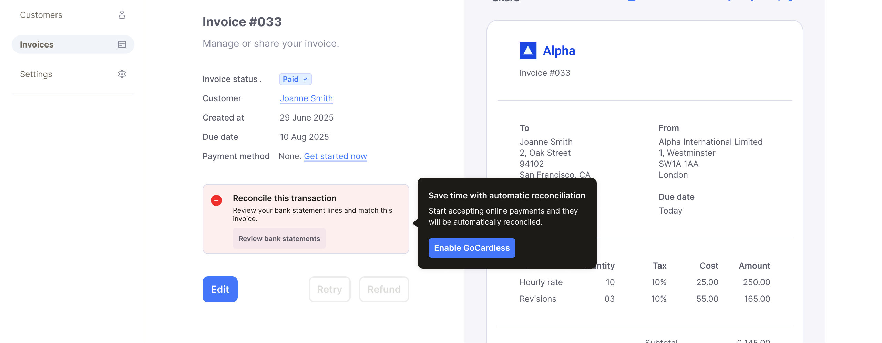The image size is (882, 343).
Task: Click the Get started now link
Action: coord(335,156)
